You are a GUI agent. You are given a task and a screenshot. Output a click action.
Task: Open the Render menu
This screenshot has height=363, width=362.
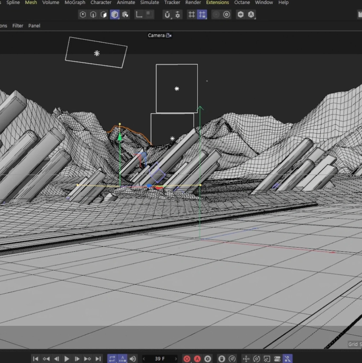193,2
